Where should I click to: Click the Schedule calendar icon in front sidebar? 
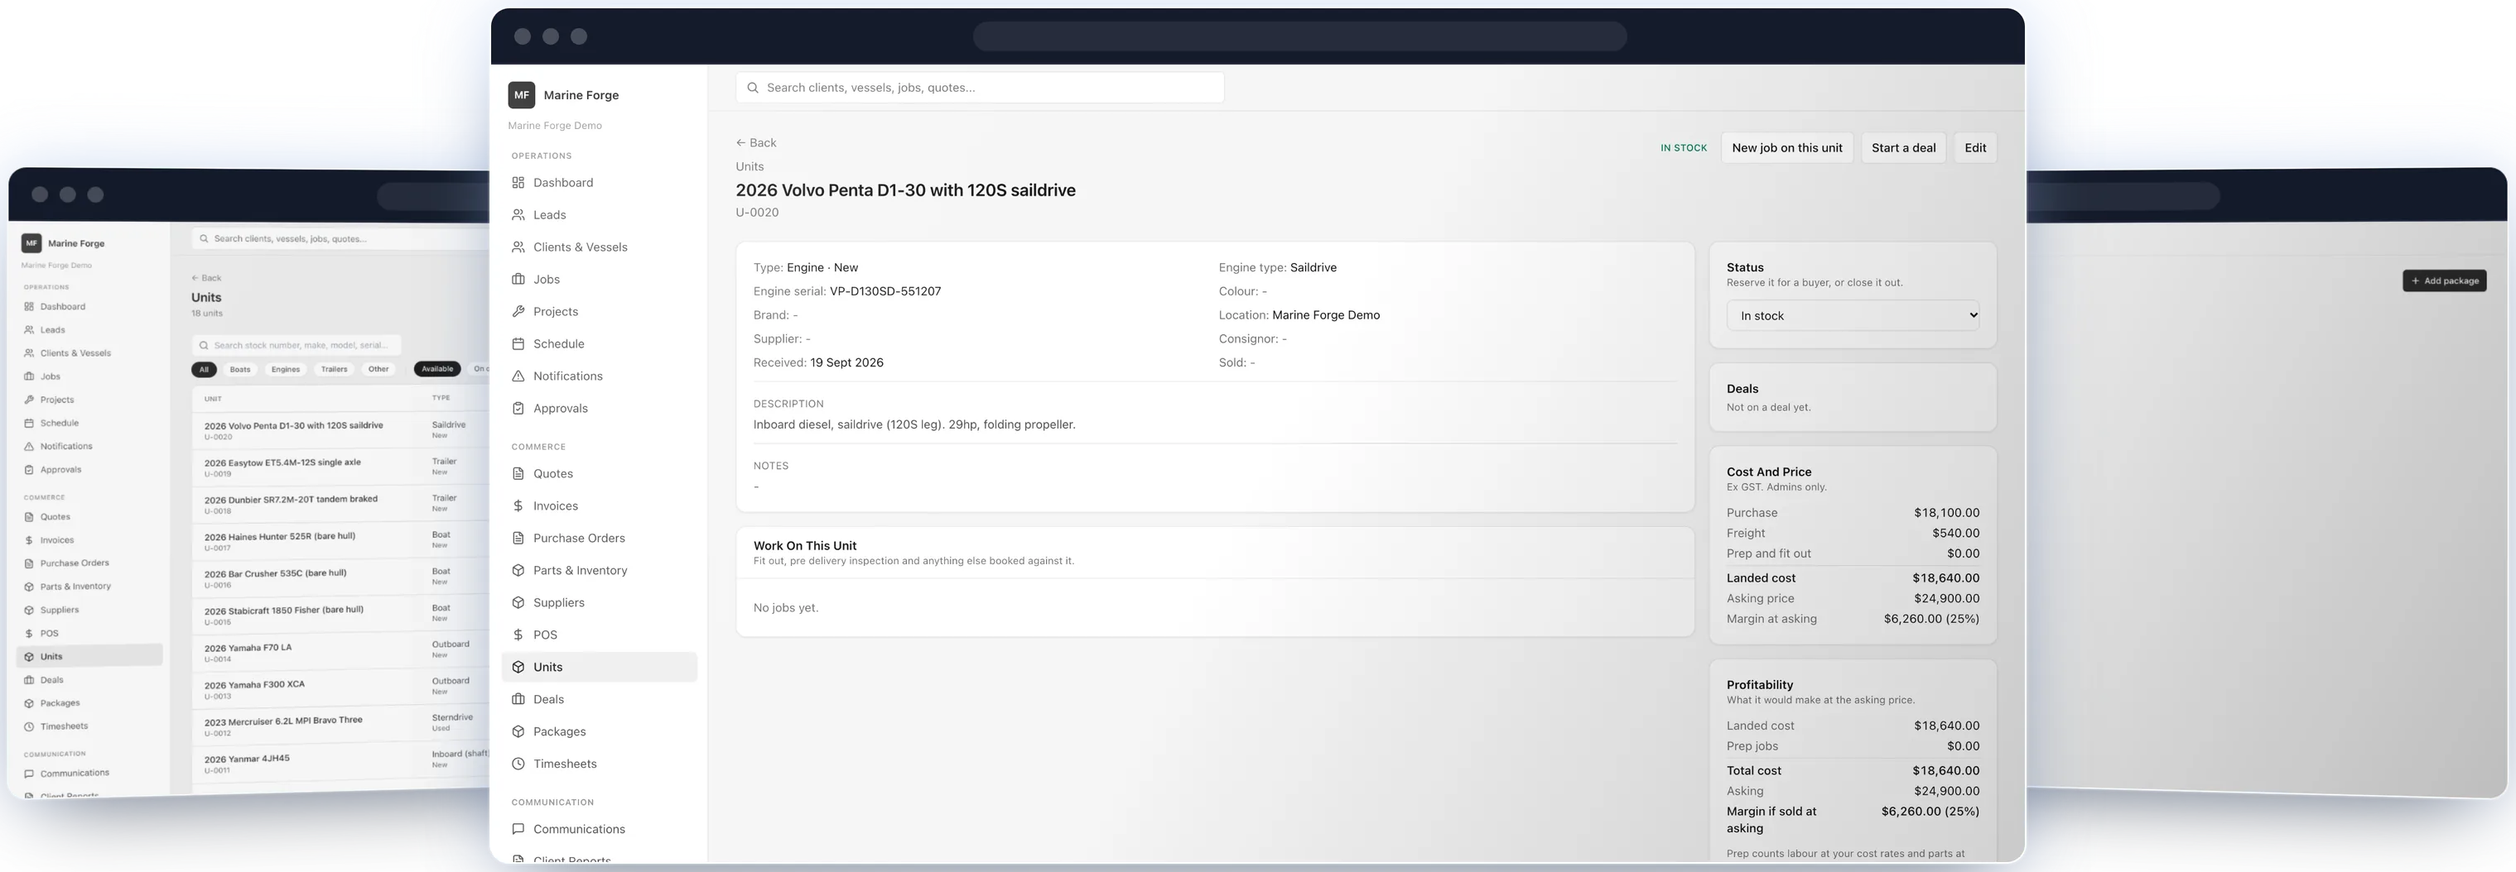point(518,343)
